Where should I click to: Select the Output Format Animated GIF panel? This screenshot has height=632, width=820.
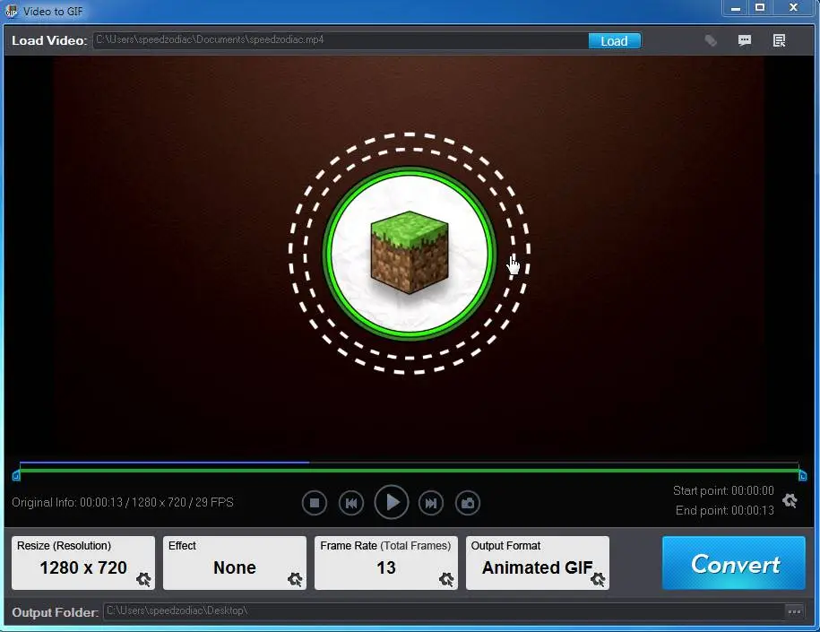(538, 563)
